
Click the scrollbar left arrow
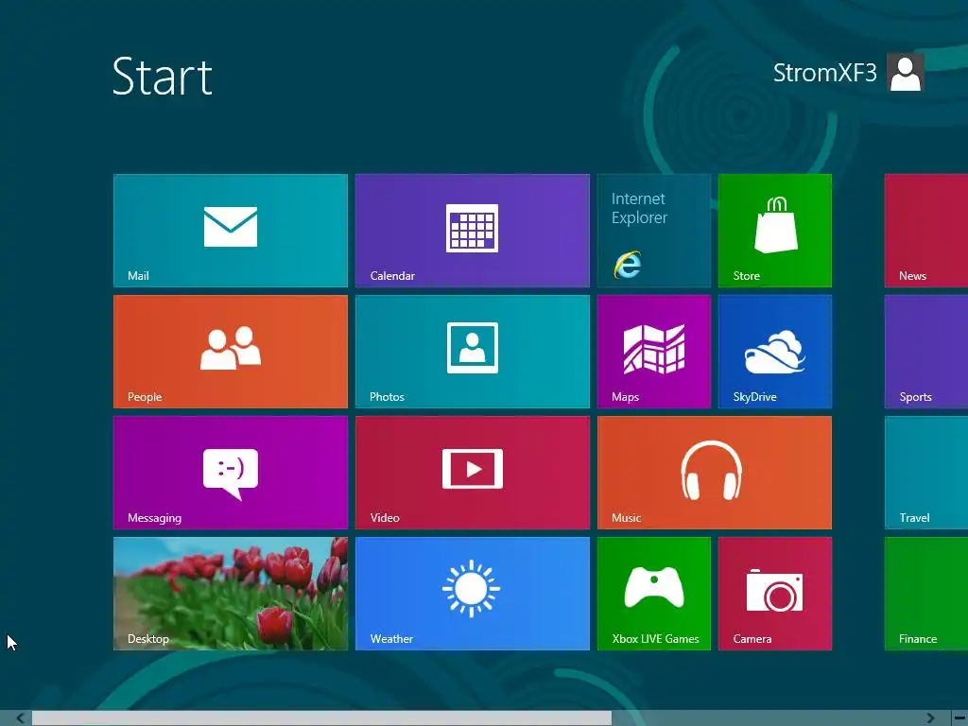(20, 718)
